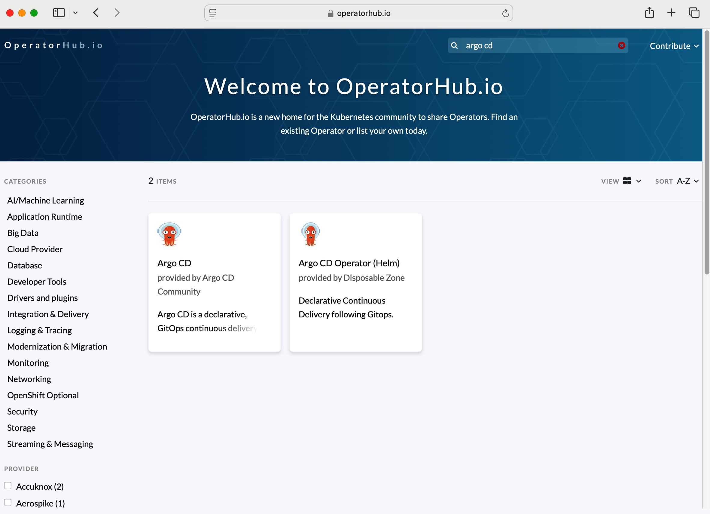Select the Big Data category
The image size is (710, 514).
(23, 233)
